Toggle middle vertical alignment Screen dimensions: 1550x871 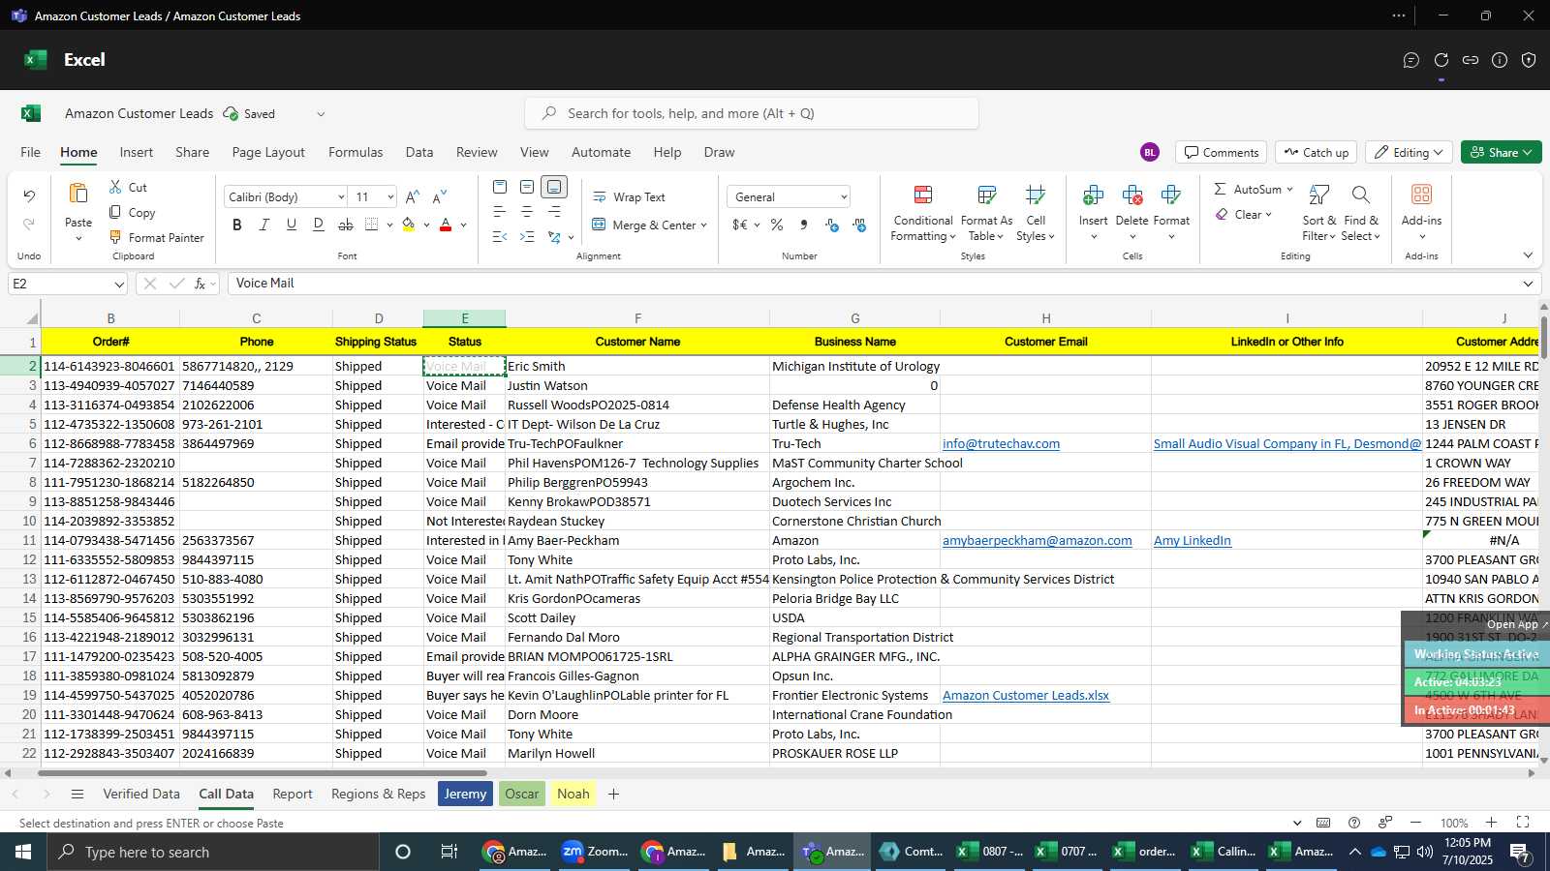point(527,187)
